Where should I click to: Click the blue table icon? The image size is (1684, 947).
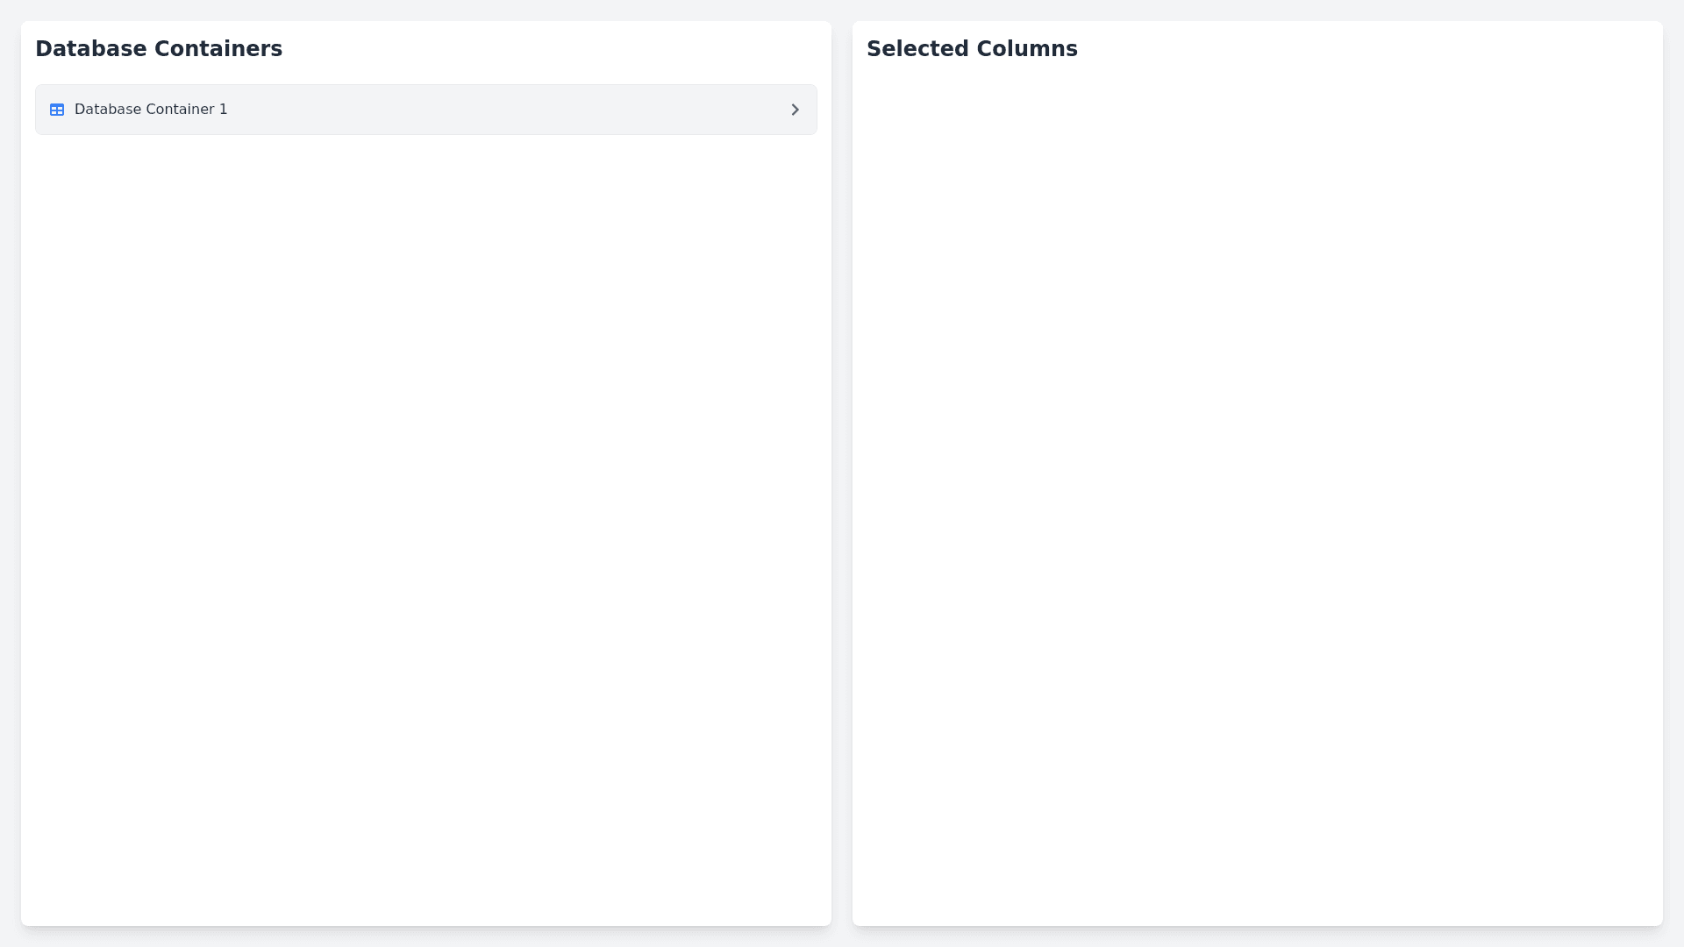pyautogui.click(x=57, y=110)
